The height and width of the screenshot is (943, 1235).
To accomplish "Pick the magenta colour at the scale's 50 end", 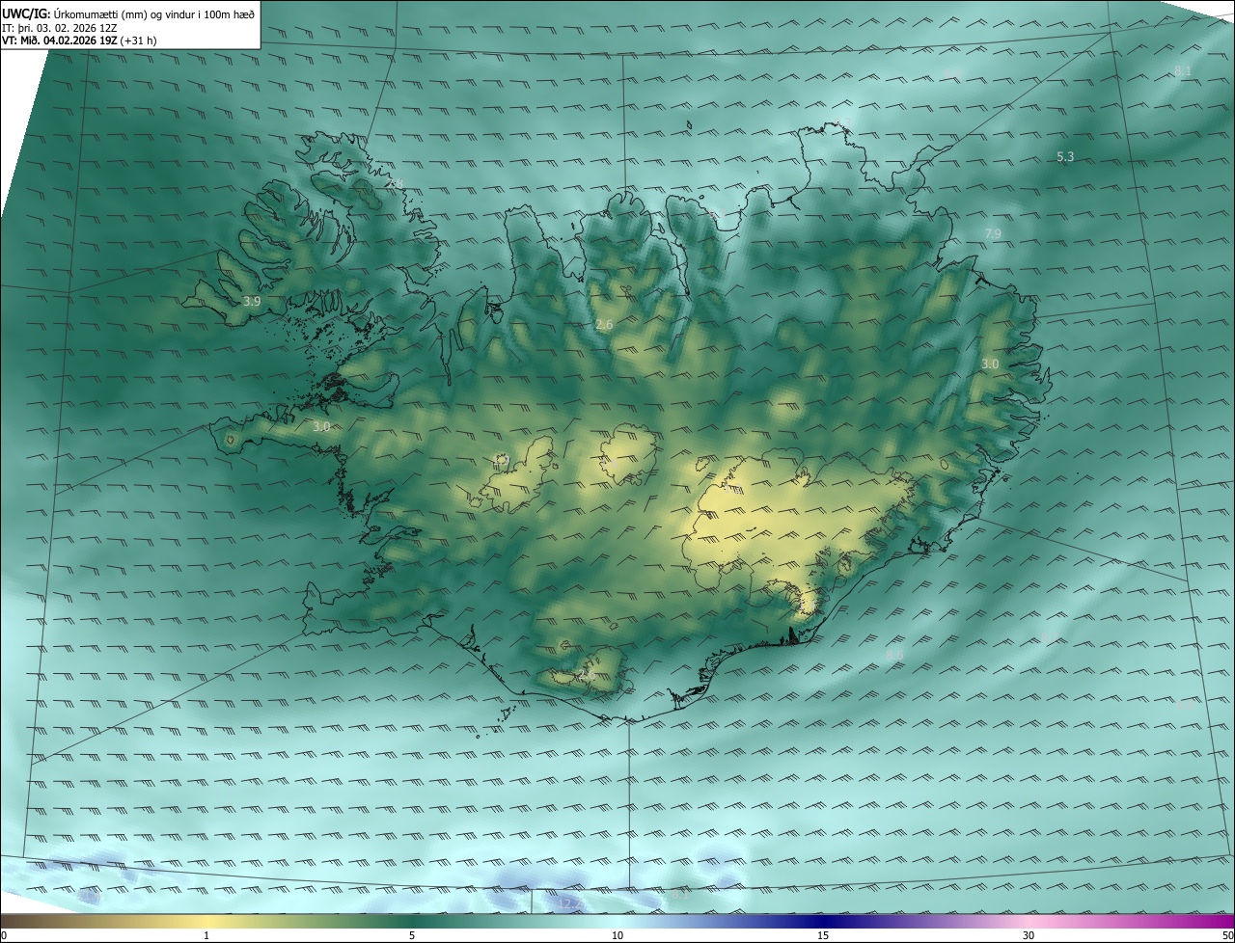I will pyautogui.click(x=1227, y=921).
